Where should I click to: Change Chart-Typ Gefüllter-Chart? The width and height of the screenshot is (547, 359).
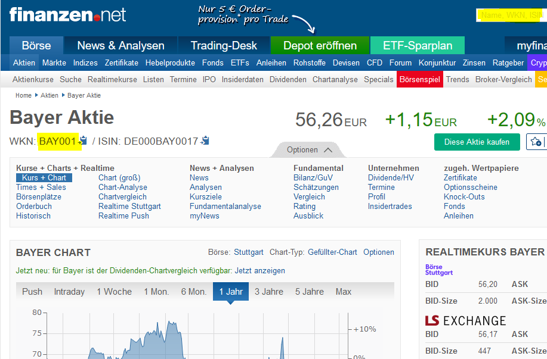pos(332,252)
